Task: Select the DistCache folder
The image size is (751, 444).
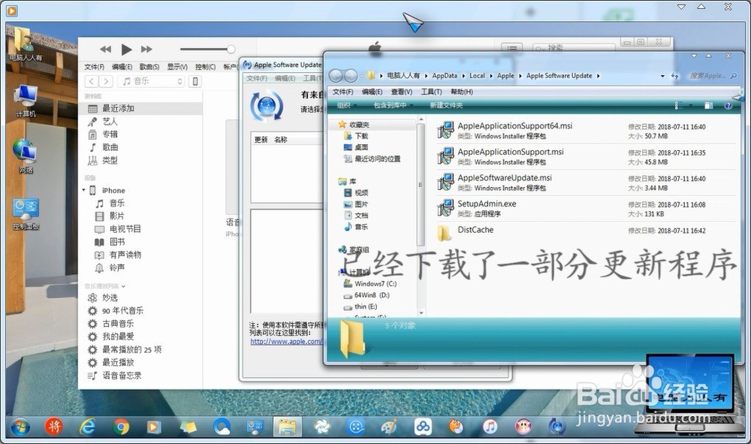Action: [x=587, y=232]
